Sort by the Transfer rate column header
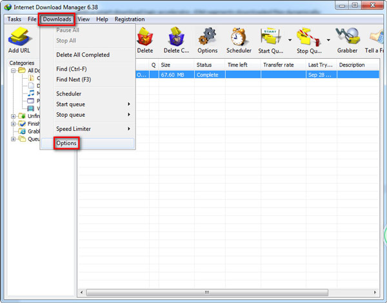This screenshot has height=303, width=387. pos(283,65)
